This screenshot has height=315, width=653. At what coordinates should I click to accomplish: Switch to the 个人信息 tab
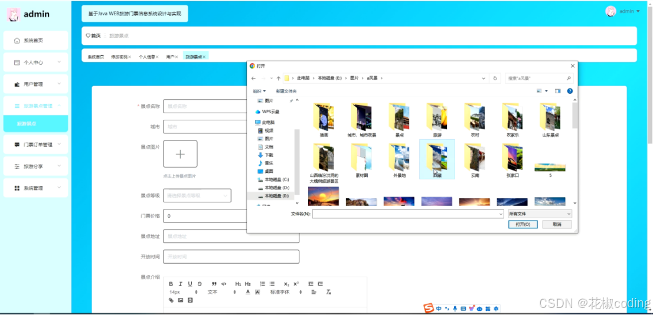pyautogui.click(x=146, y=57)
